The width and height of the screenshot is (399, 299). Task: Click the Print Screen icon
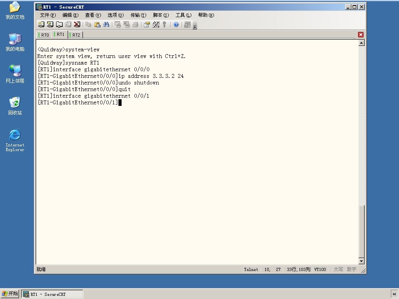(118, 25)
